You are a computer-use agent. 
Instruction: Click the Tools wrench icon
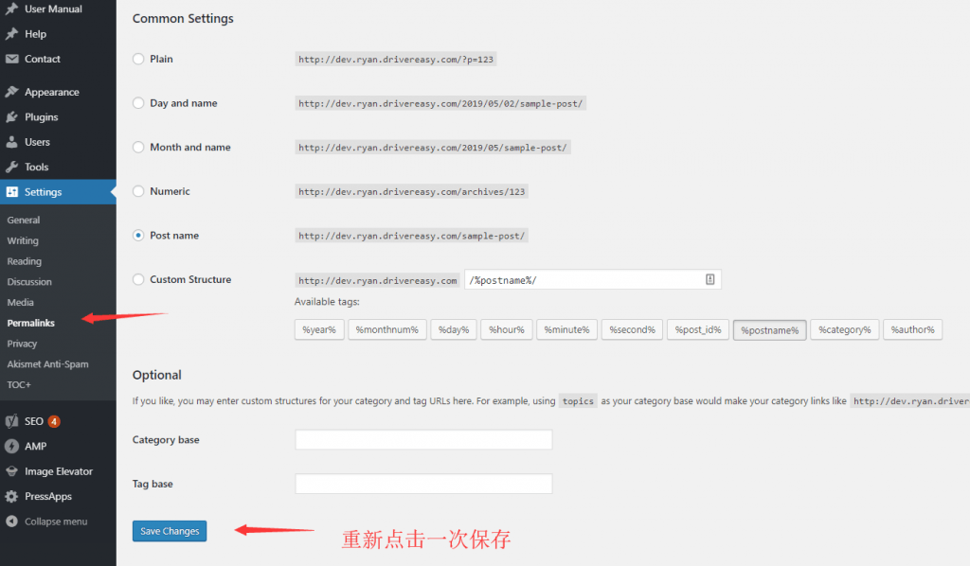click(11, 167)
